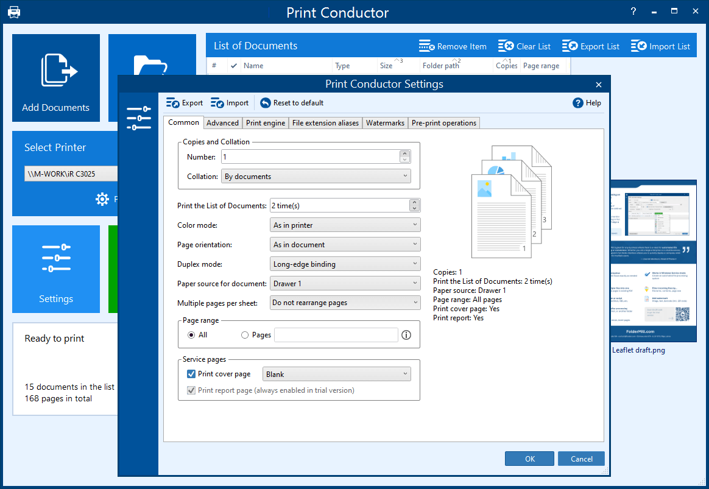The image size is (709, 489).
Task: Confirm settings with the OK button
Action: 529,459
